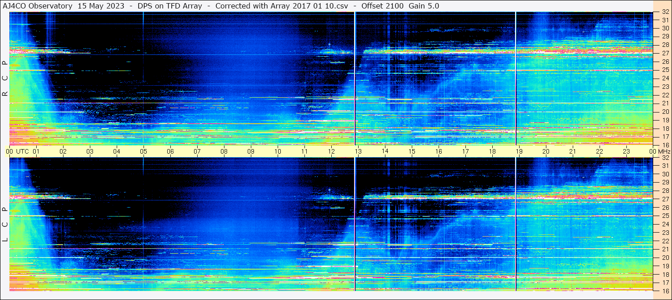Click the MHz unit label on time axis

click(x=664, y=151)
